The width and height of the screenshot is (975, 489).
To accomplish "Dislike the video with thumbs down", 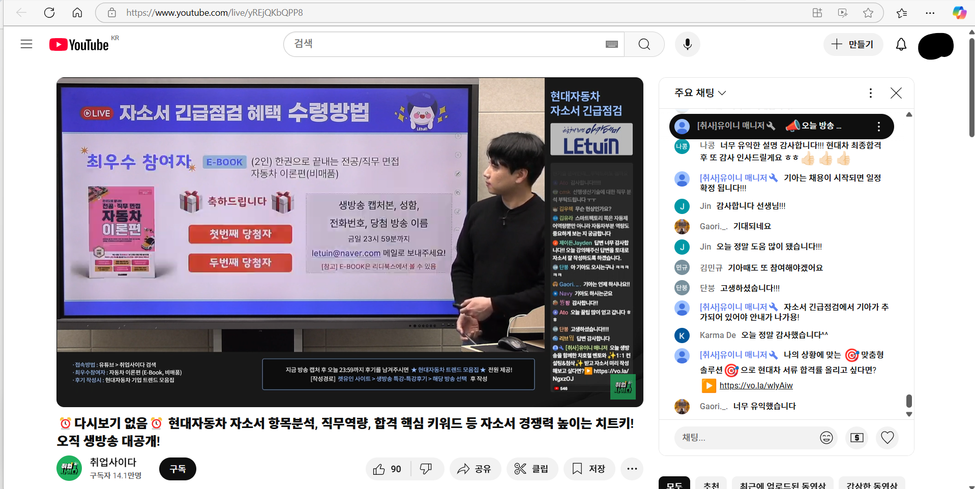I will [x=426, y=469].
